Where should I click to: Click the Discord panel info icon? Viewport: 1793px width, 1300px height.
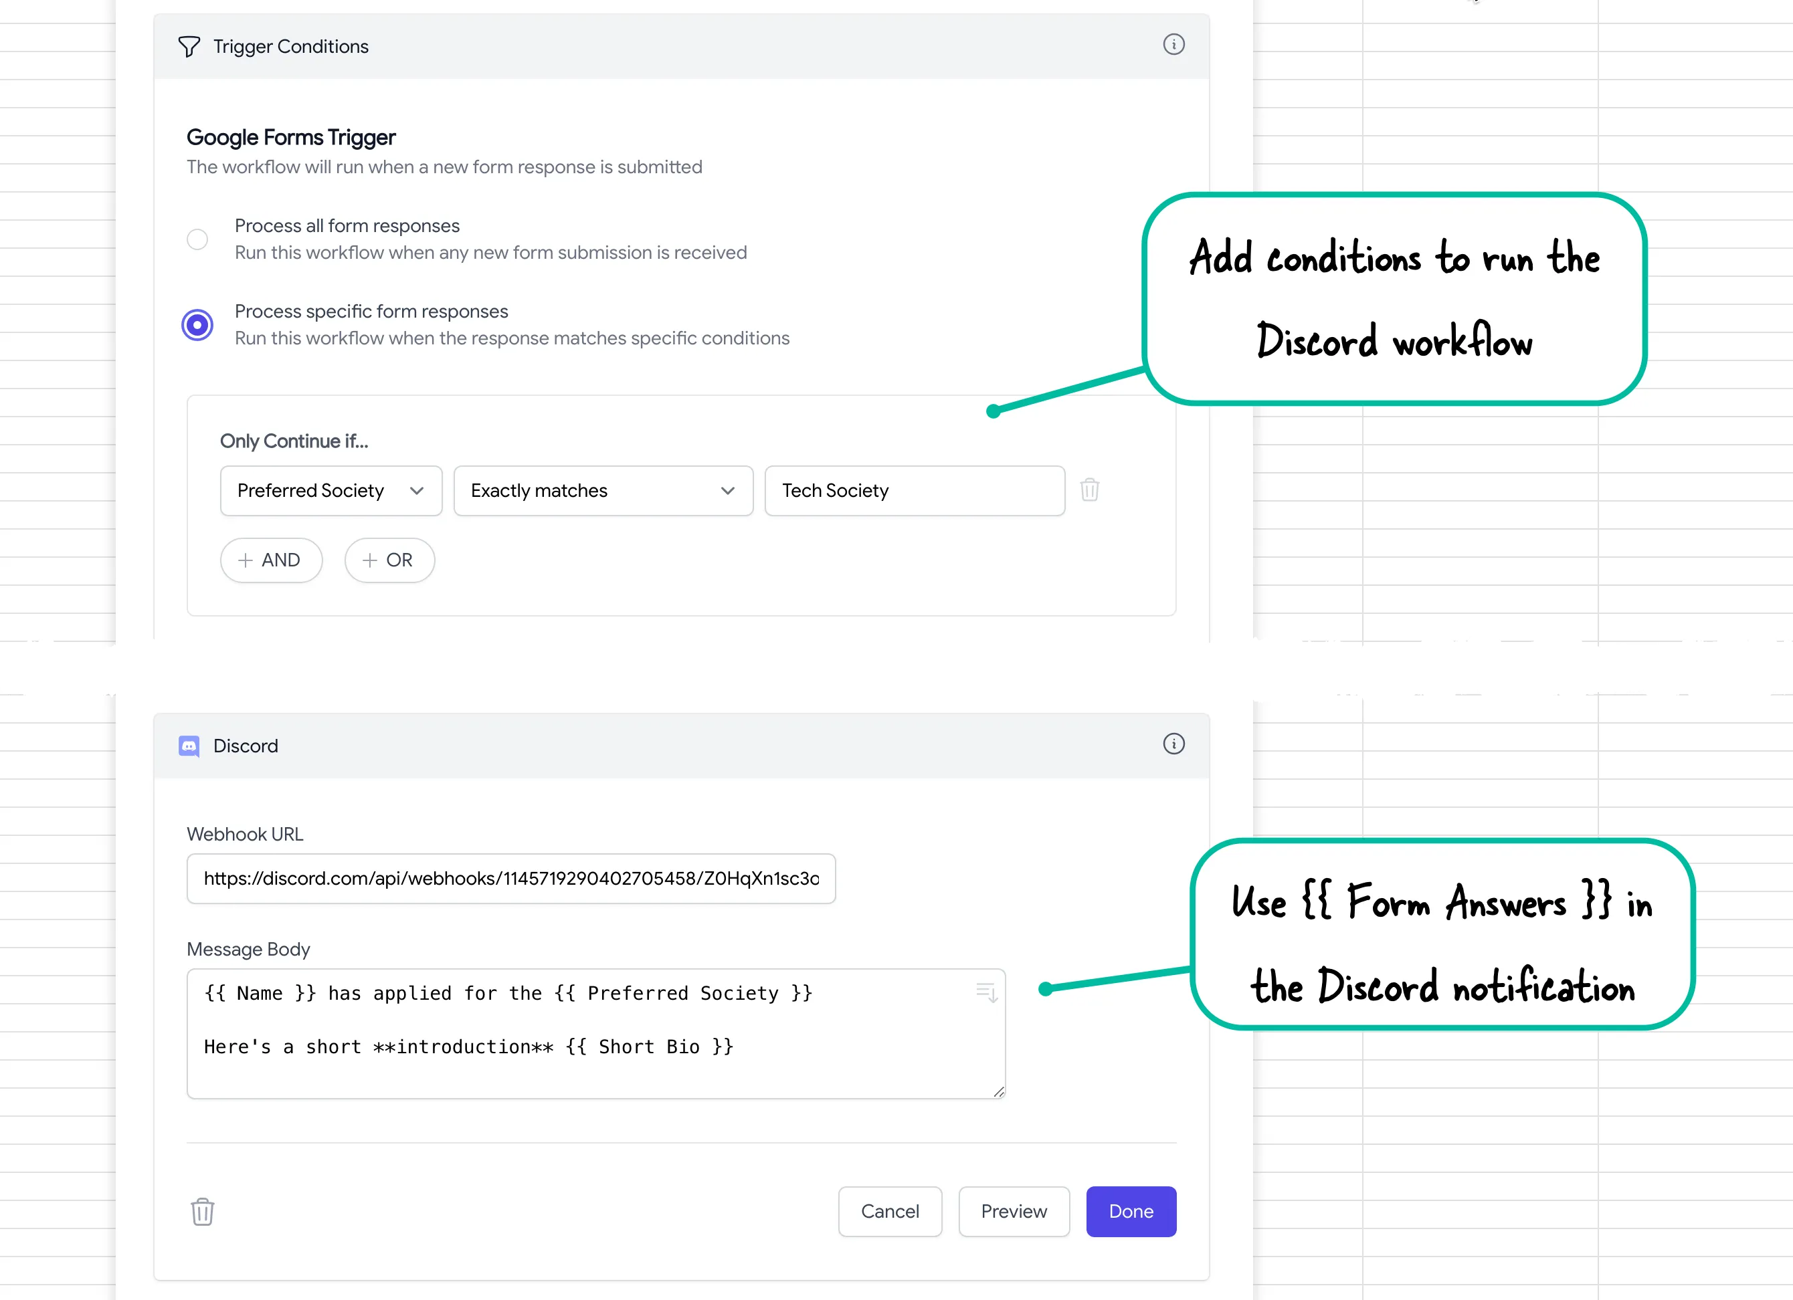1173,742
